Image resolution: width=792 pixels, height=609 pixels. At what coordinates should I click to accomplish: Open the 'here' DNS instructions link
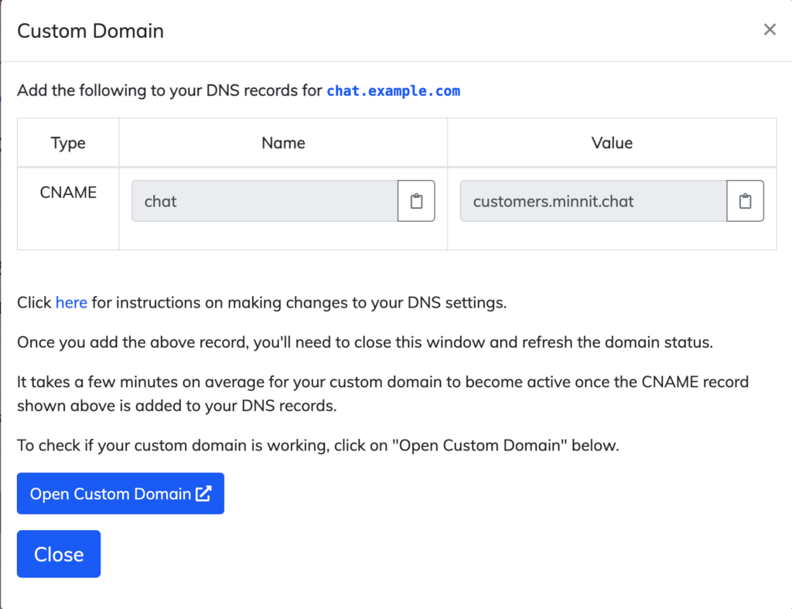pyautogui.click(x=71, y=303)
